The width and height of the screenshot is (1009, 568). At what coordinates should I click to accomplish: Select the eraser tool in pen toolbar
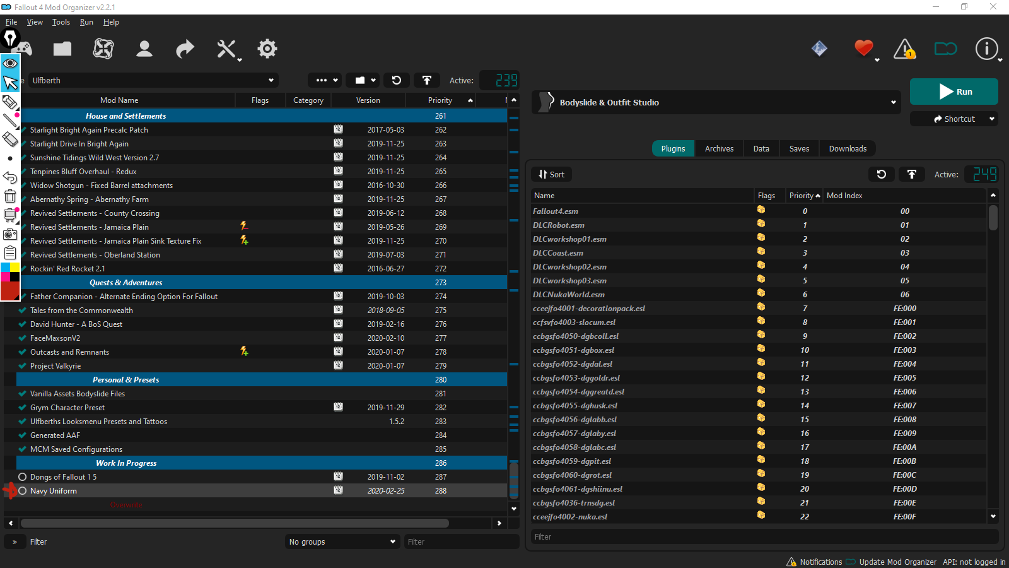10,139
